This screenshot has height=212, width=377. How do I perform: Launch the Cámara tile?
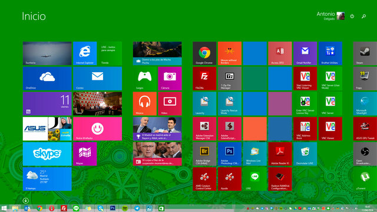170,79
